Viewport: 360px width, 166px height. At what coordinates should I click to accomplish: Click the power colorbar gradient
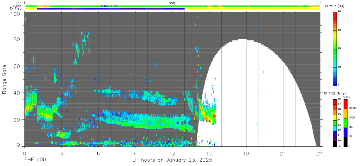(335, 49)
